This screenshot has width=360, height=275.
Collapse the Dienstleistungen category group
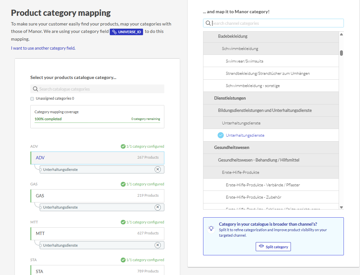(x=230, y=98)
